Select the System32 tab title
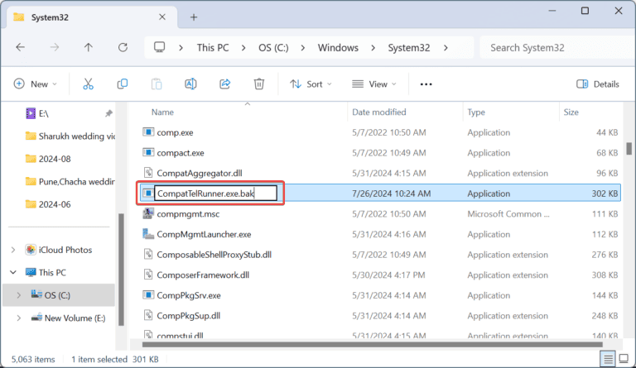636x368 pixels. click(x=50, y=17)
